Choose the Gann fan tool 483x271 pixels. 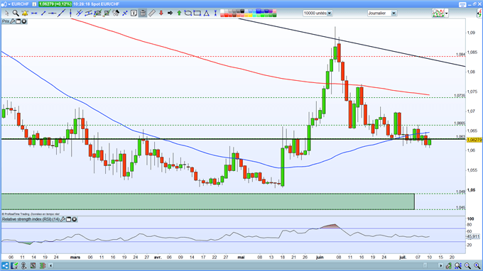coord(116,13)
